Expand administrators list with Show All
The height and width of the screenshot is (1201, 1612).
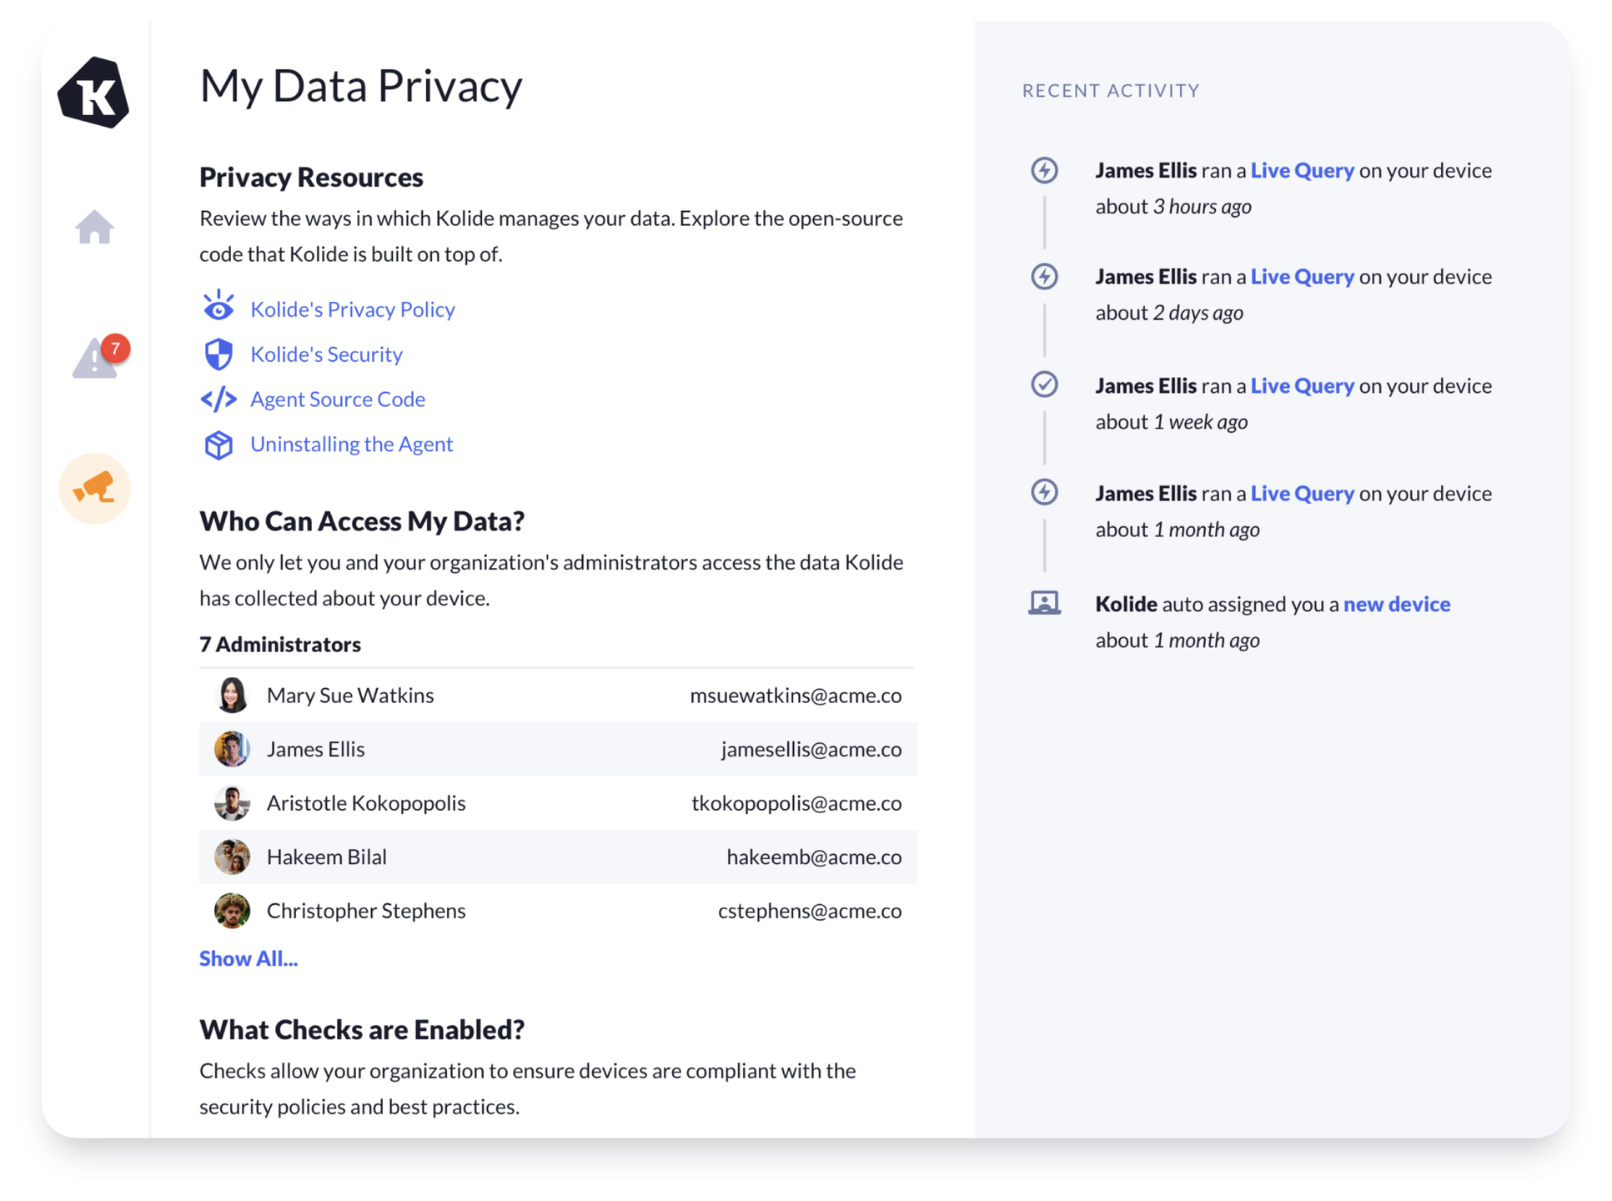248,958
